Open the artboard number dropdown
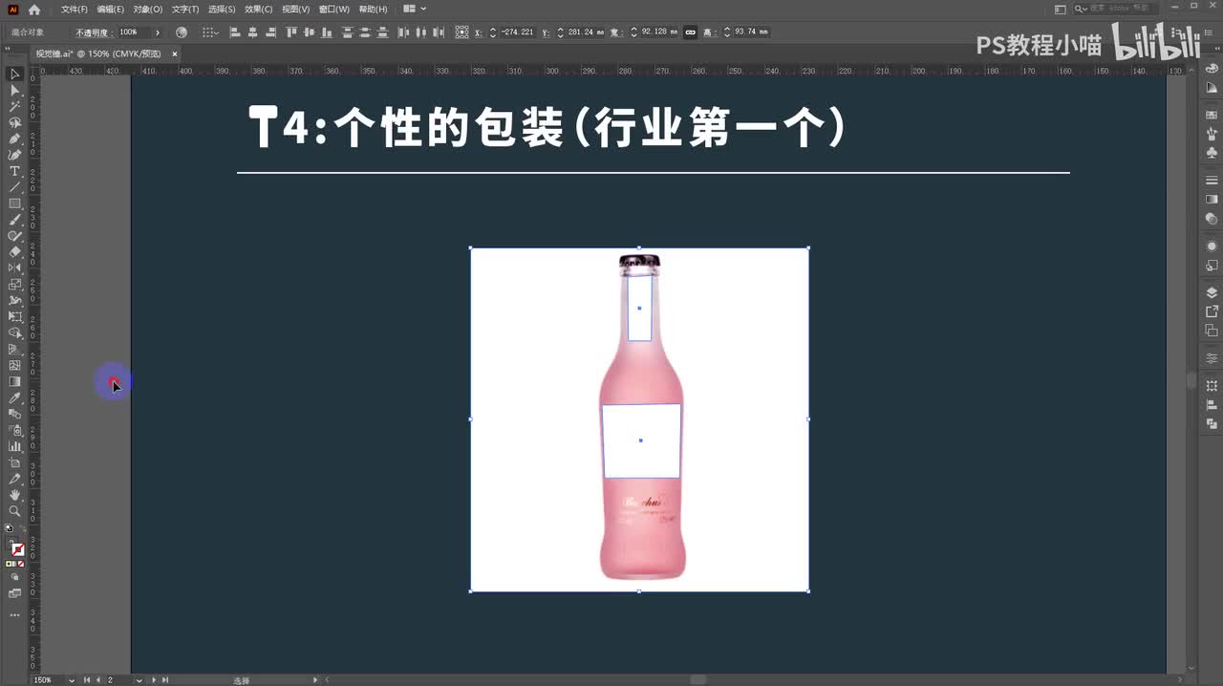 tap(139, 680)
